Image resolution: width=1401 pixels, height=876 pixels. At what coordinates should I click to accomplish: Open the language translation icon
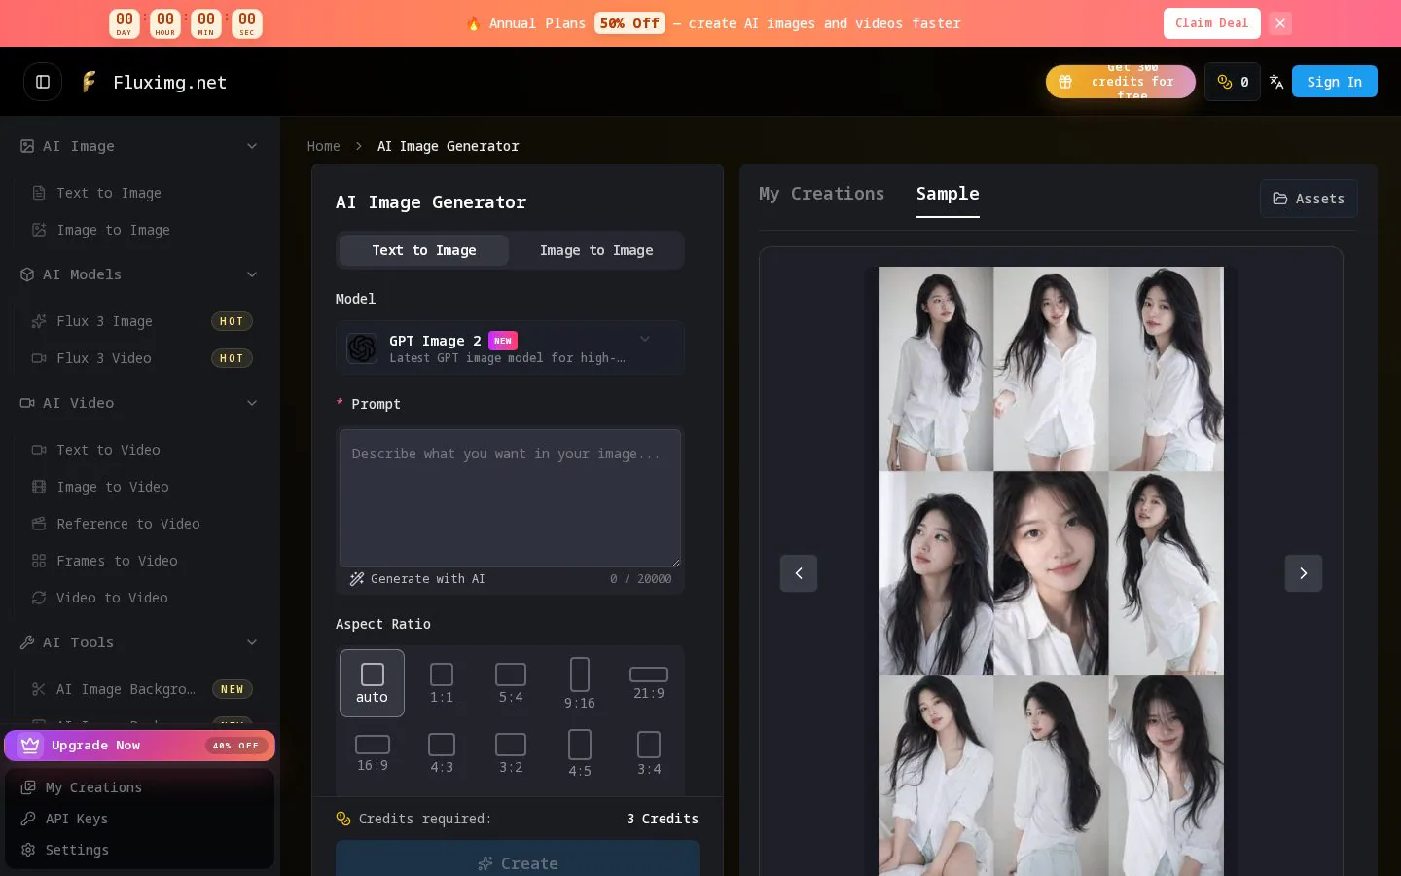tap(1276, 82)
